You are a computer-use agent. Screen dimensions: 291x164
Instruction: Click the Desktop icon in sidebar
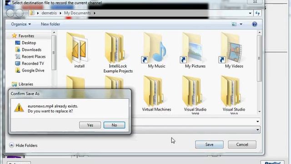coord(18,43)
